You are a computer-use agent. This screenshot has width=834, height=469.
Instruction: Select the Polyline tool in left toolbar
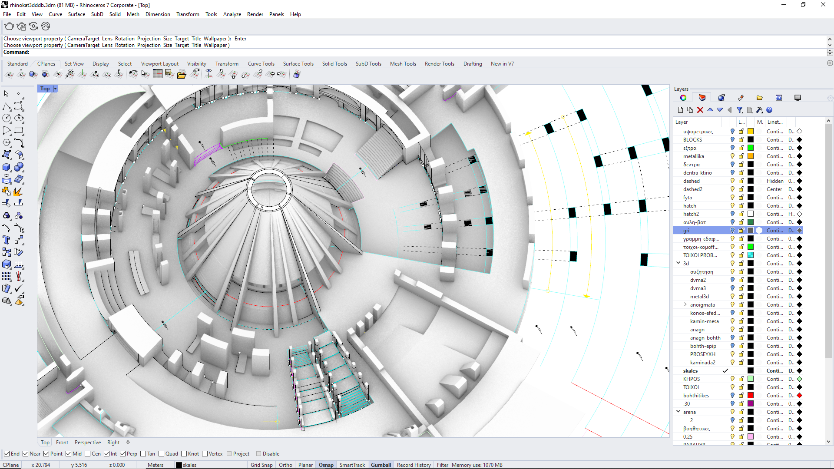point(7,106)
